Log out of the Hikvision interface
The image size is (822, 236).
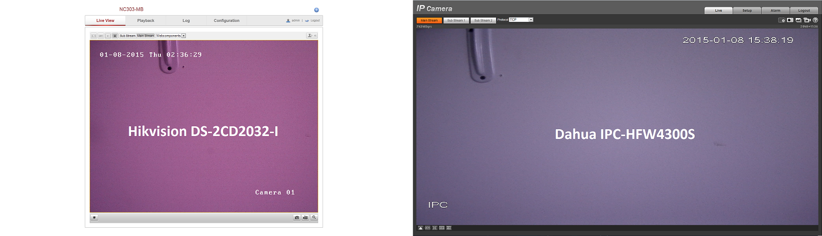(x=312, y=20)
